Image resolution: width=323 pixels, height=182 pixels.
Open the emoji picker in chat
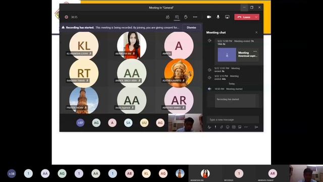pyautogui.click(x=228, y=127)
